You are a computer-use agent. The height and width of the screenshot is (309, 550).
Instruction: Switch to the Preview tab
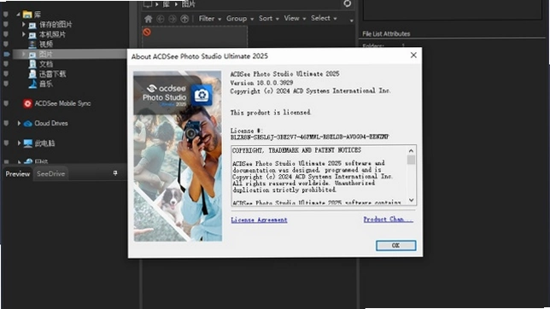[18, 174]
